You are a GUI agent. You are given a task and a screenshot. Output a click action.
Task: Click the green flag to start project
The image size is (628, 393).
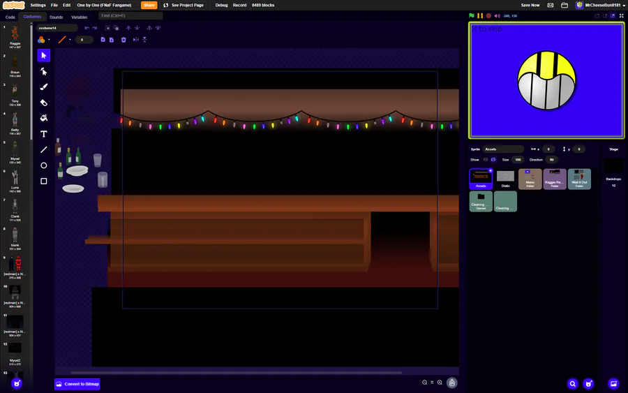tap(472, 15)
